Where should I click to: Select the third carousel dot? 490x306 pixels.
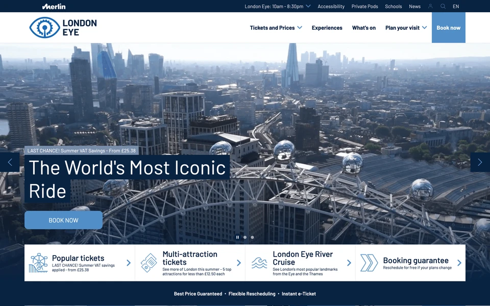[252, 237]
